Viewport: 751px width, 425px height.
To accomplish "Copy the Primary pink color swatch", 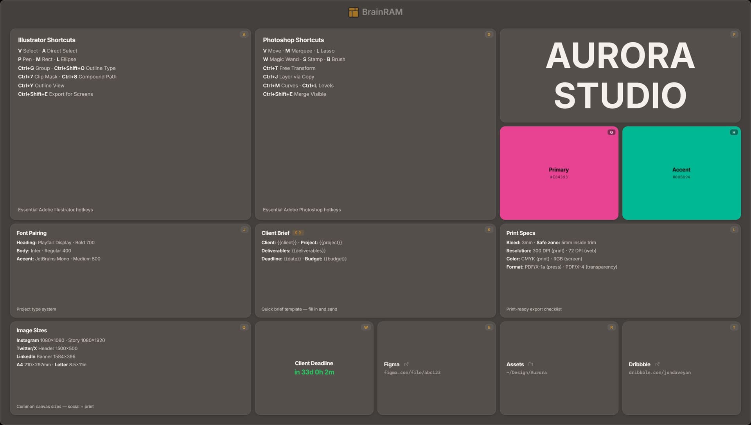I will pyautogui.click(x=559, y=173).
